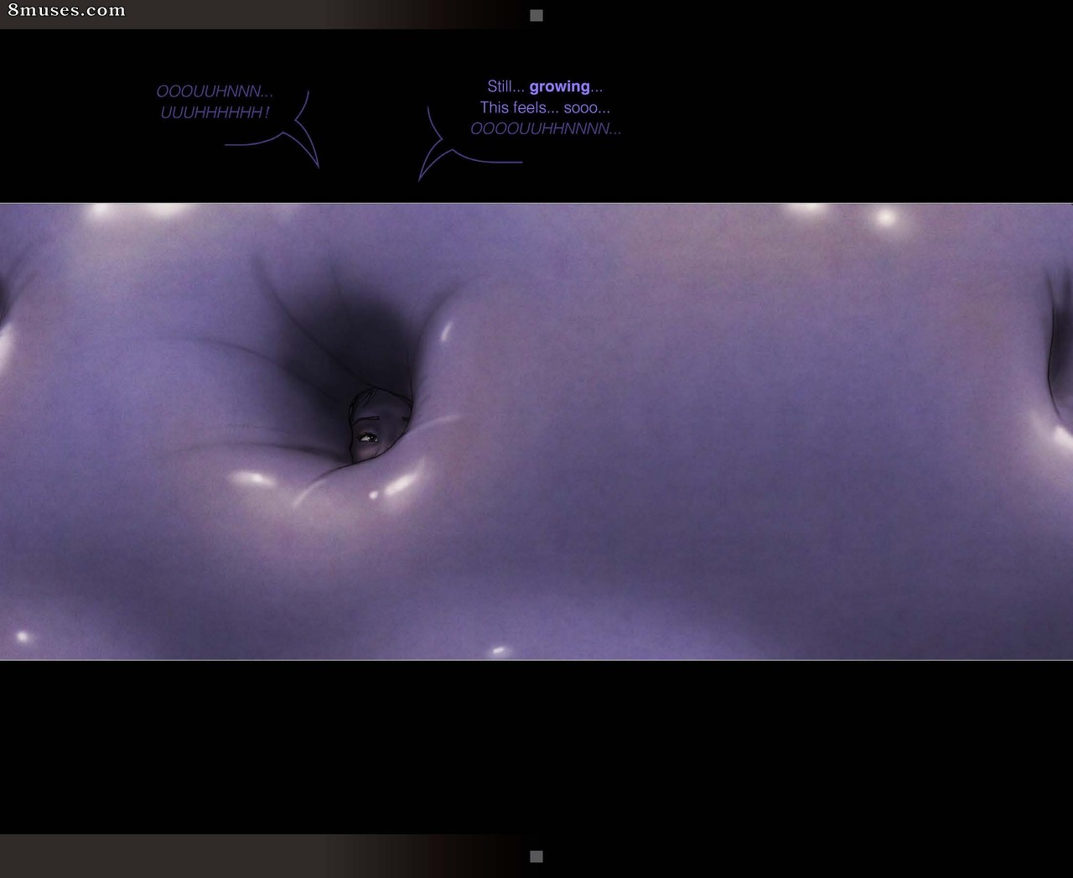
Task: Click the small gray square in top bar
Action: point(536,15)
